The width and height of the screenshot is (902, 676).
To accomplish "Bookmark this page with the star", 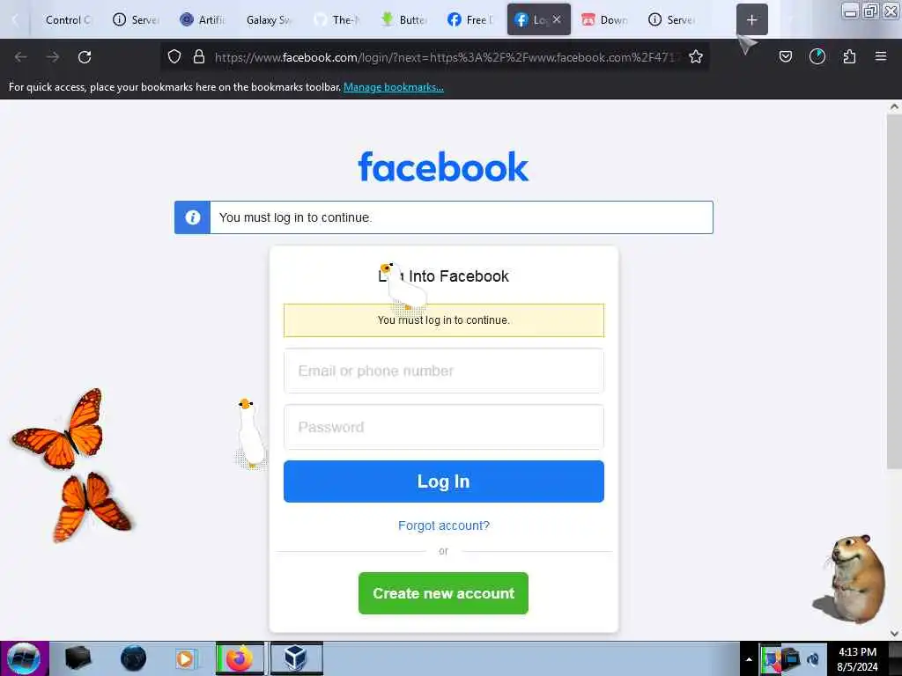I will pyautogui.click(x=696, y=57).
